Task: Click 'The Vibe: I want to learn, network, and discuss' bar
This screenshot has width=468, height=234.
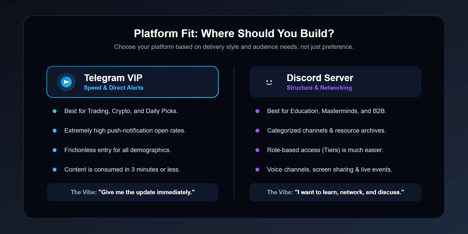Action: pos(335,192)
